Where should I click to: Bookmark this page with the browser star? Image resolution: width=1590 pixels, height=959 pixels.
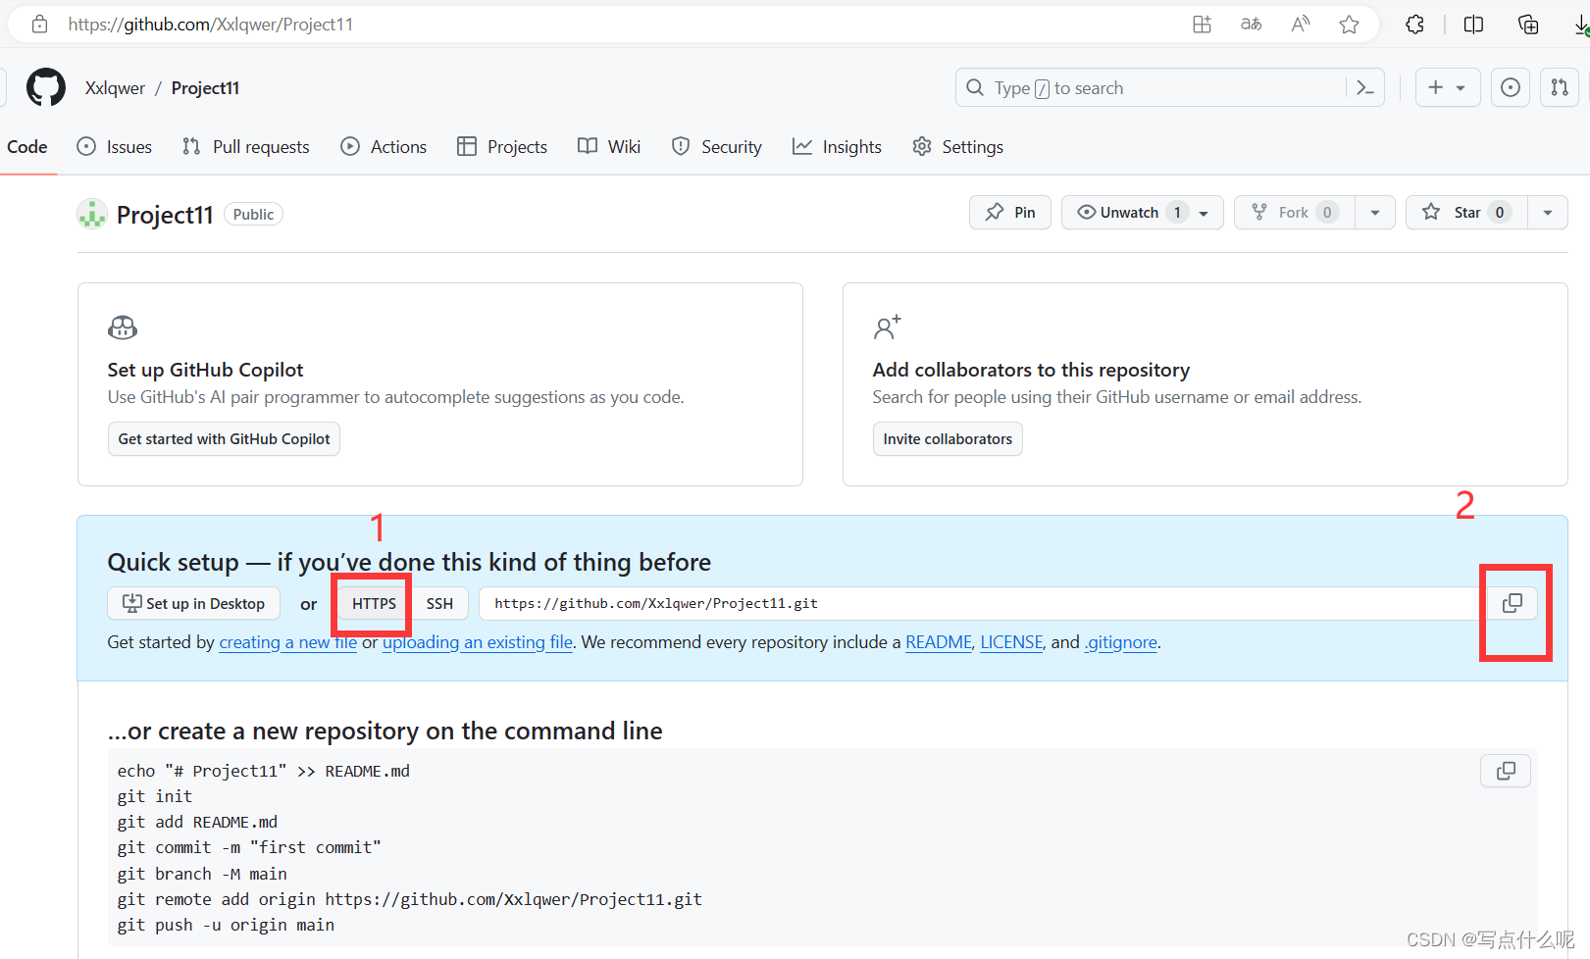[1349, 24]
